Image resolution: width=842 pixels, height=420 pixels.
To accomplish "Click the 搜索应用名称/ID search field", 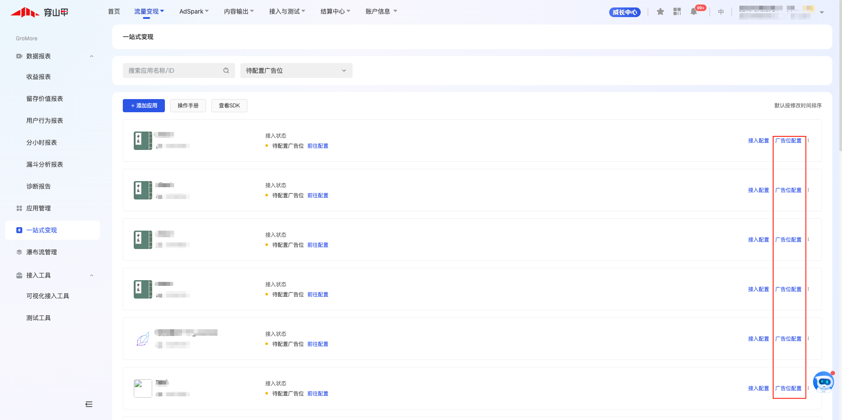I will pos(174,71).
